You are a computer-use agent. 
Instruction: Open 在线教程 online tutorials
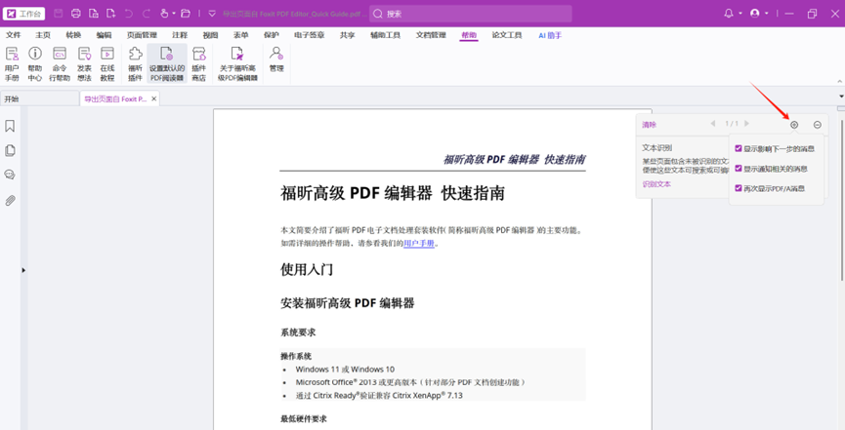click(107, 63)
